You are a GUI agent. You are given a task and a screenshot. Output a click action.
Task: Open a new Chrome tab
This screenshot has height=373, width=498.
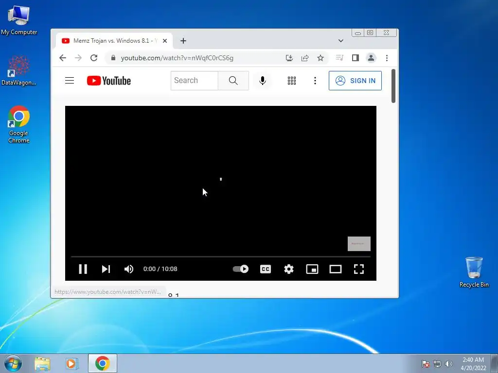pos(183,41)
